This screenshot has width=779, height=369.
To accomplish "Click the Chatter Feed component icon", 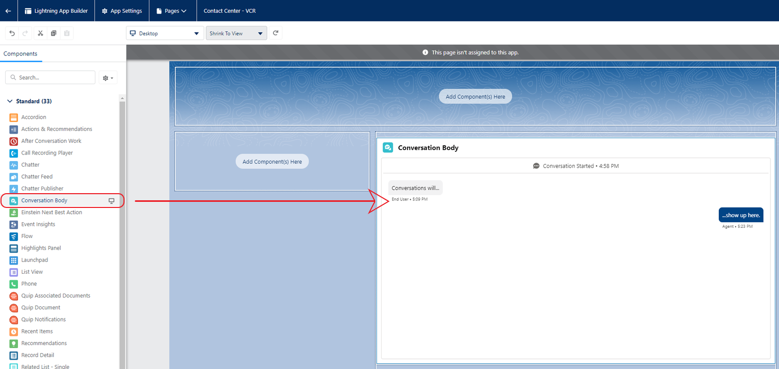I will click(14, 177).
